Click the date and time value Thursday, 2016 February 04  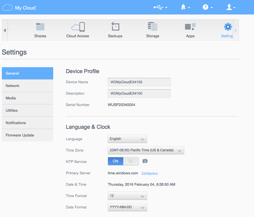pos(142,185)
